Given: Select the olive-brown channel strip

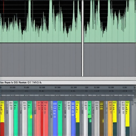Looking at the screenshot, I should [101, 118].
